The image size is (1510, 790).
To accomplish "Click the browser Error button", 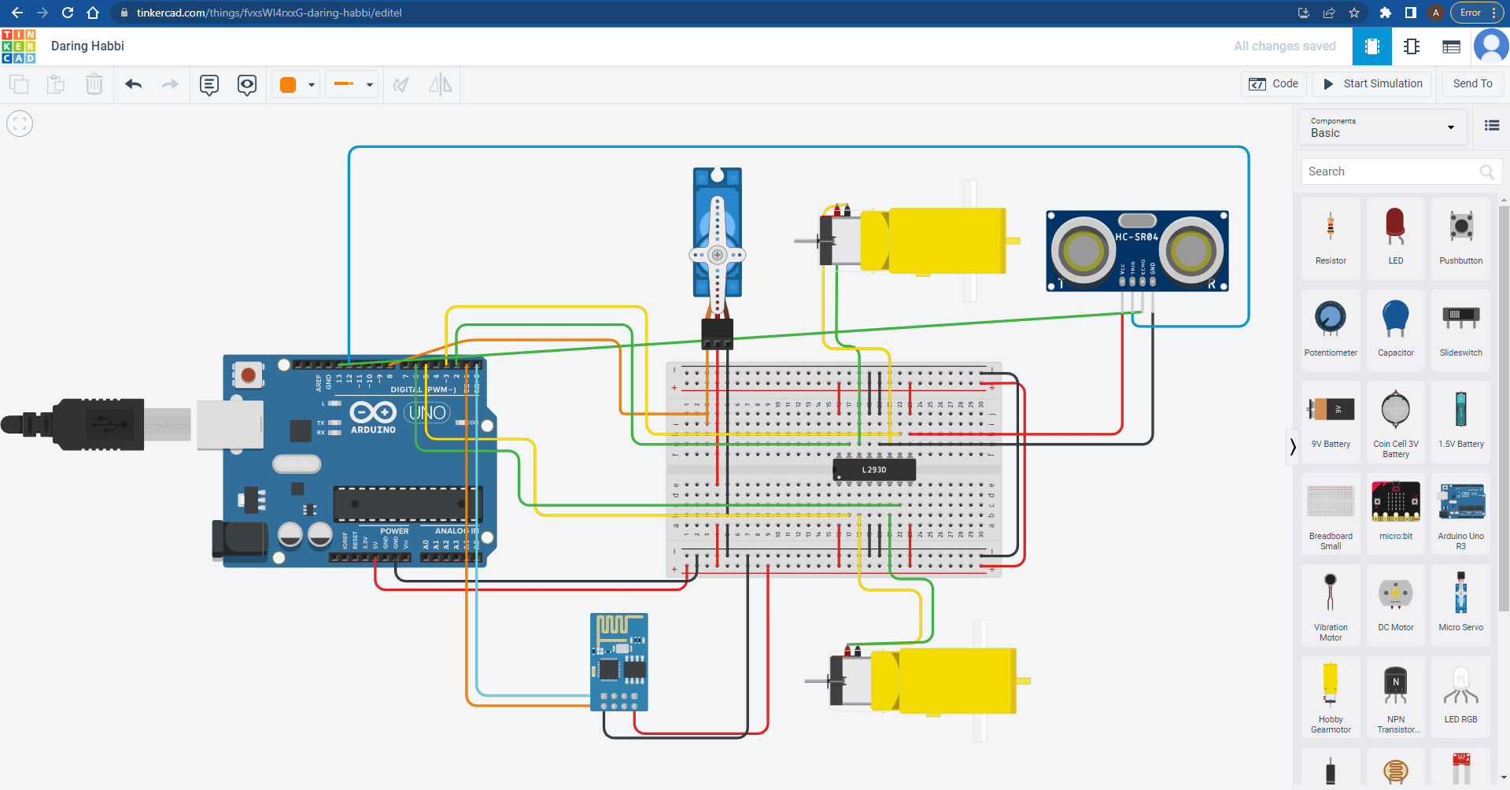I will pyautogui.click(x=1476, y=13).
